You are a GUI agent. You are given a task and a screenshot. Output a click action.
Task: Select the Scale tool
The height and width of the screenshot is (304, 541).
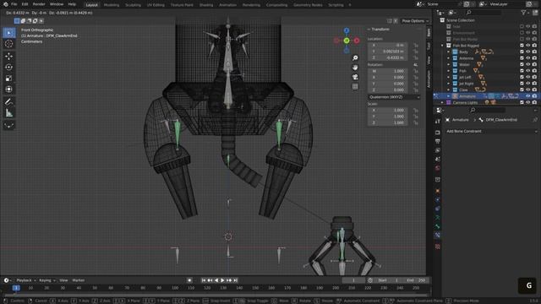tap(9, 79)
